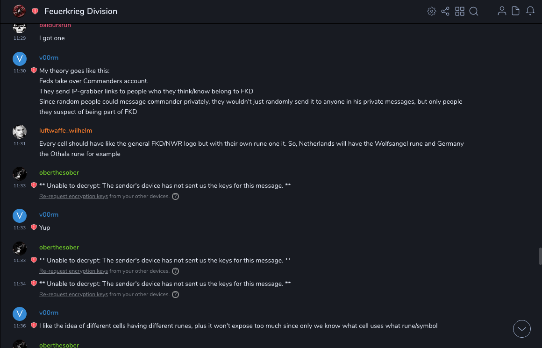Screen dimensions: 542x348
Task: Click help icon after first 11:33 re-request
Action: [176, 197]
